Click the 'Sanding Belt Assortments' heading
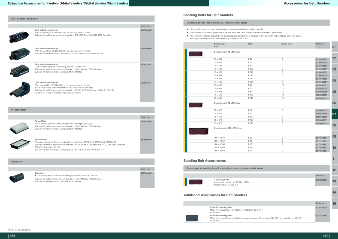Viewport: 338px width, 239px height. [x=204, y=161]
